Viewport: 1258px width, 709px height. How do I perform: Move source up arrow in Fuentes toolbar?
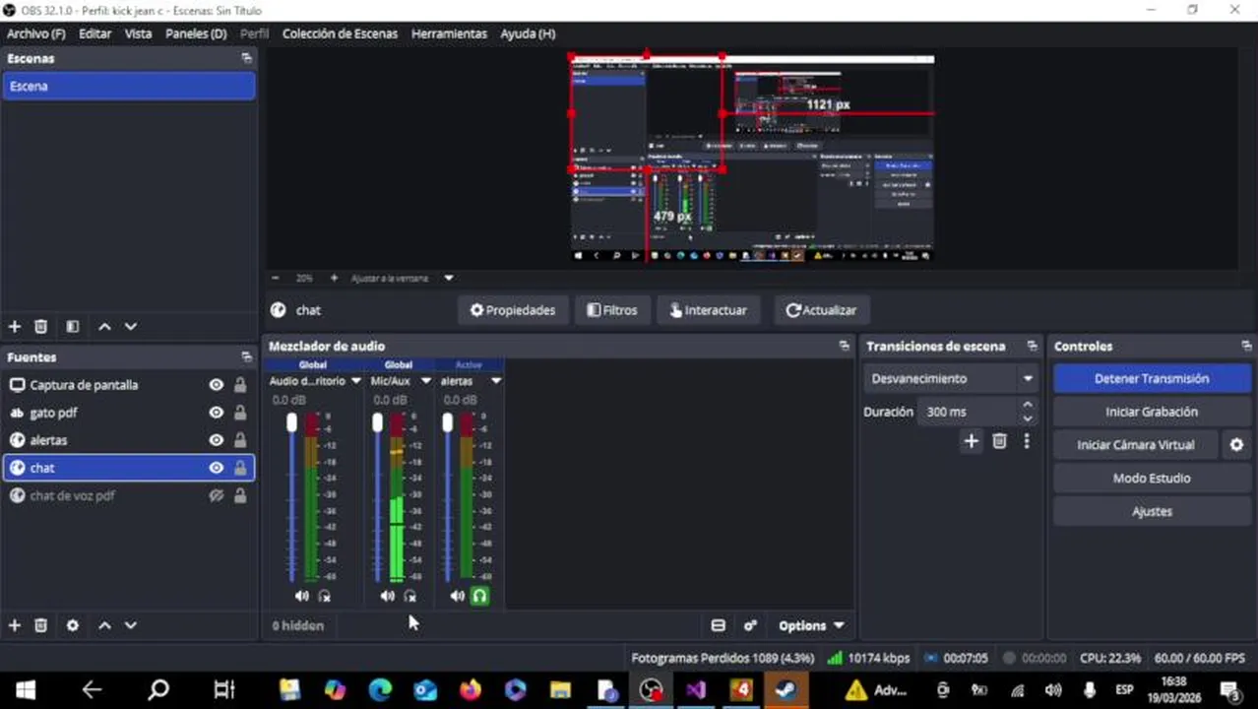click(x=104, y=625)
